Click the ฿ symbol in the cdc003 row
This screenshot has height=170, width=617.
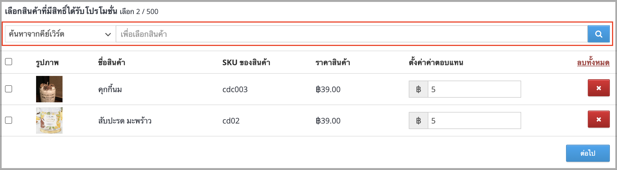tap(418, 89)
